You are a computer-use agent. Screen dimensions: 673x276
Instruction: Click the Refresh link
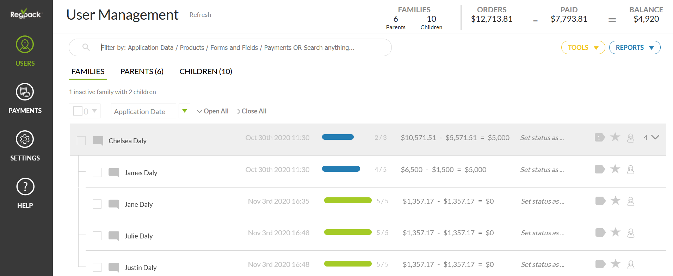coord(200,15)
